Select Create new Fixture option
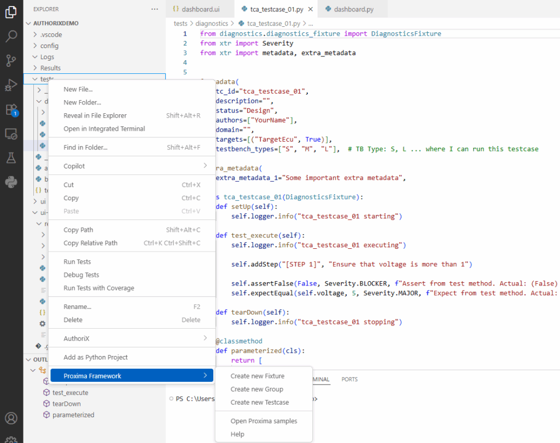 pos(257,376)
